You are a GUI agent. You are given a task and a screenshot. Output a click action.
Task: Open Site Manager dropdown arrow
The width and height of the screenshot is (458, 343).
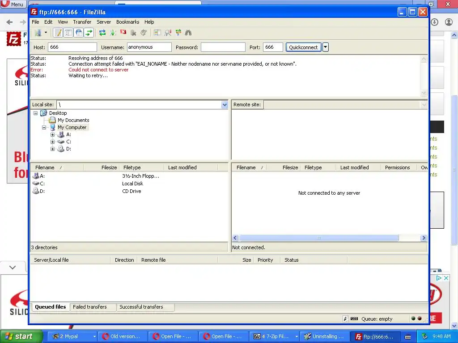click(x=46, y=33)
